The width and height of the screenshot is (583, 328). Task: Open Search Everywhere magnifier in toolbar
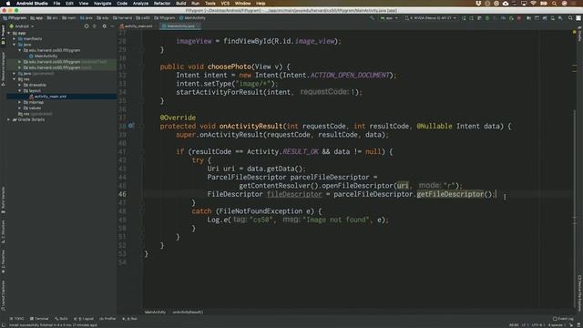tap(570, 18)
